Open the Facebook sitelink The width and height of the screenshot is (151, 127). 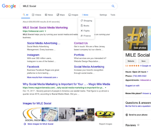[33, 67]
